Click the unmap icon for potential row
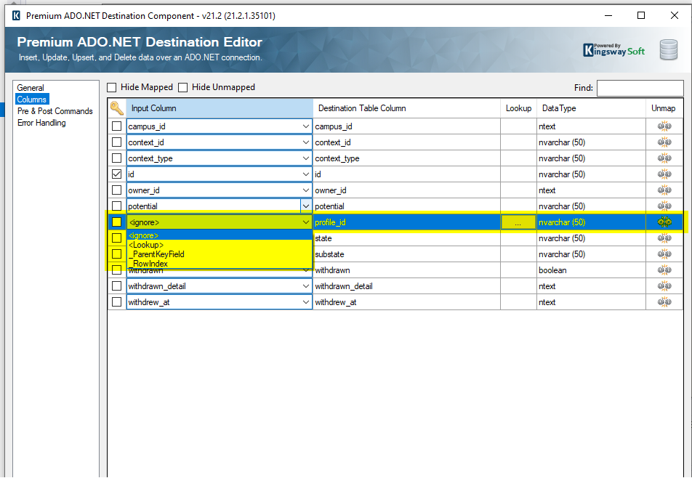This screenshot has height=478, width=692. 664,206
